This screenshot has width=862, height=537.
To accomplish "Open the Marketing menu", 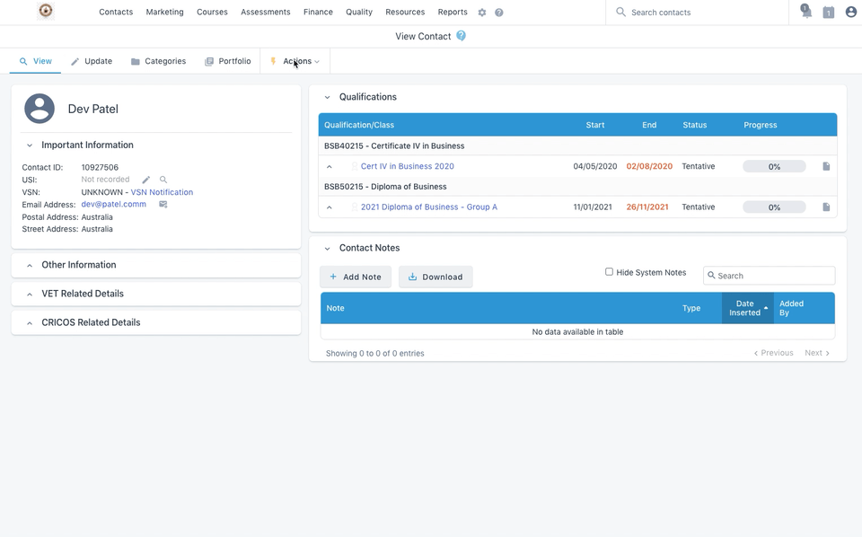I will coord(165,12).
